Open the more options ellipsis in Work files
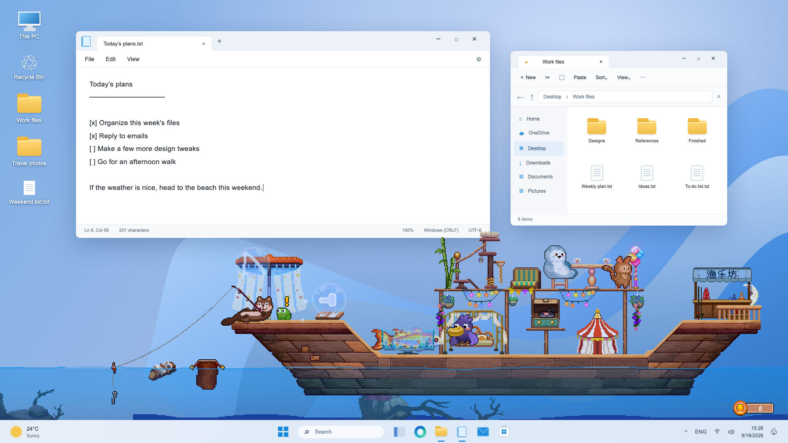This screenshot has height=443, width=788. coord(643,77)
